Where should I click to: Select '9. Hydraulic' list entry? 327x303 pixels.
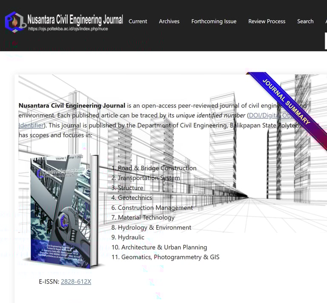point(128,237)
